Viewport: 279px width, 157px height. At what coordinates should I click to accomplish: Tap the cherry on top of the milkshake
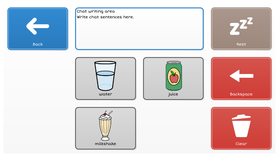pos(105,114)
